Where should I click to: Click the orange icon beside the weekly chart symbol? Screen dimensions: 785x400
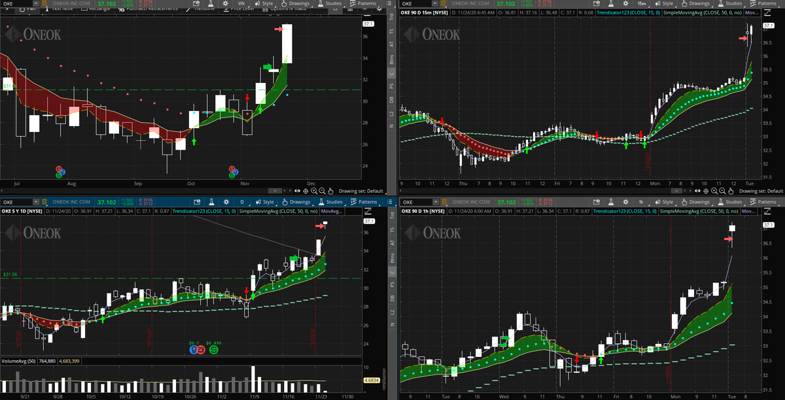coord(44,4)
